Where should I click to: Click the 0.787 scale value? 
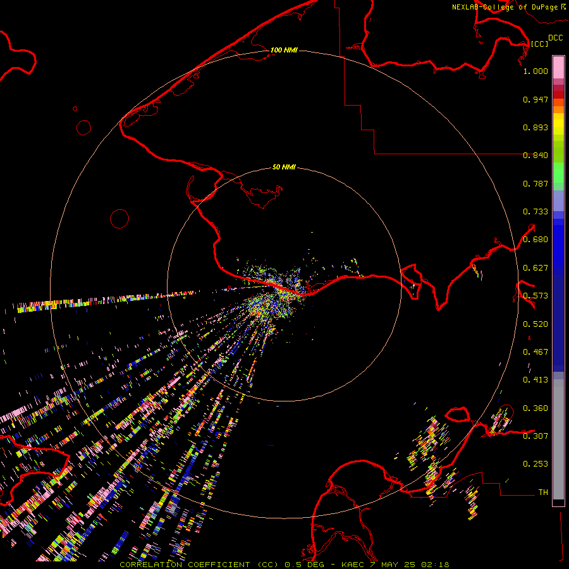coord(535,183)
